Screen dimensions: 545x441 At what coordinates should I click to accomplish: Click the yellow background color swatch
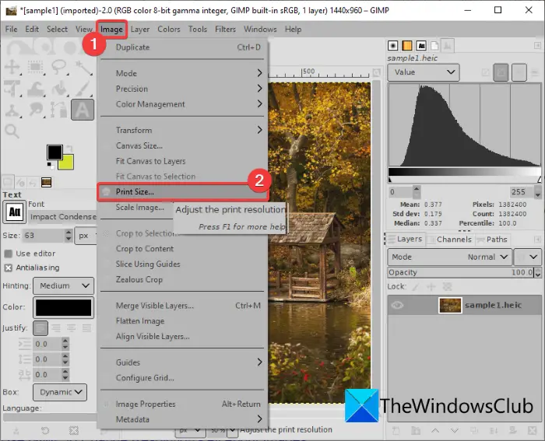pos(67,163)
